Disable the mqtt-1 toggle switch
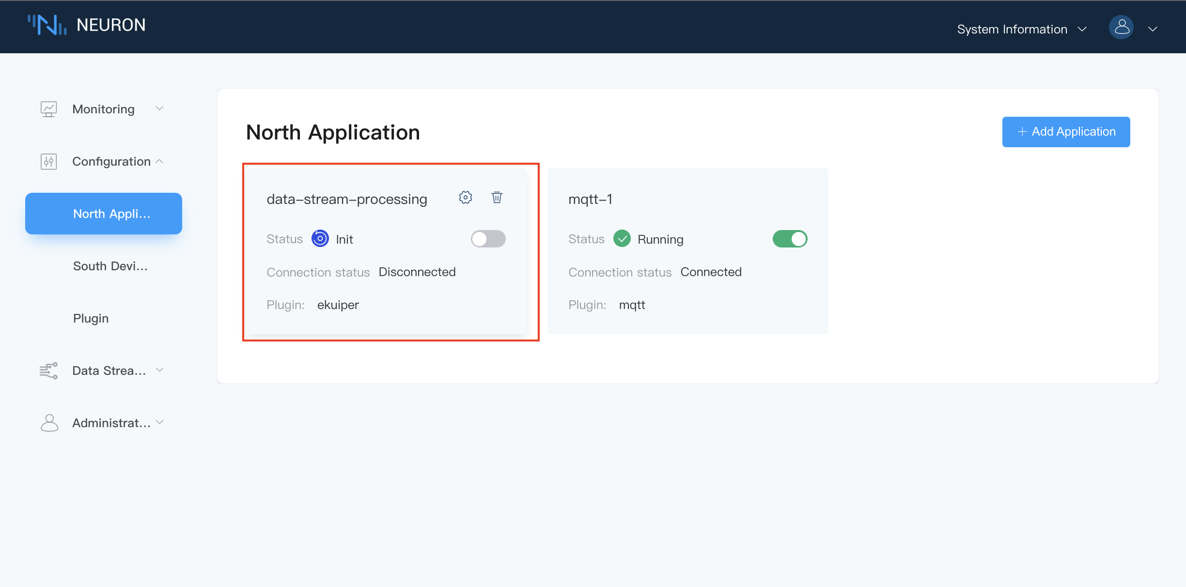1186x587 pixels. pos(790,239)
